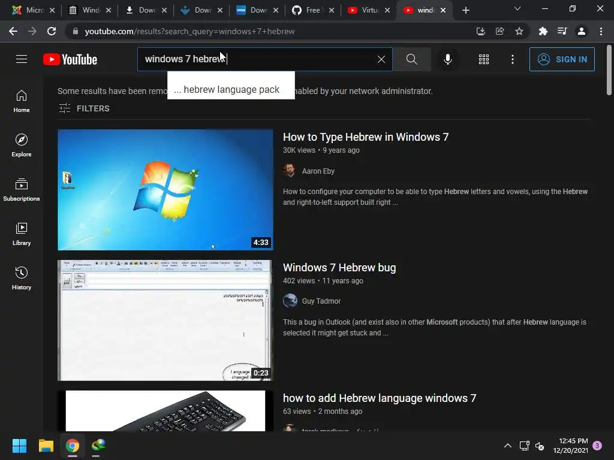Viewport: 614px width, 460px height.
Task: Open the Chrome extensions puzzle icon
Action: click(x=543, y=31)
